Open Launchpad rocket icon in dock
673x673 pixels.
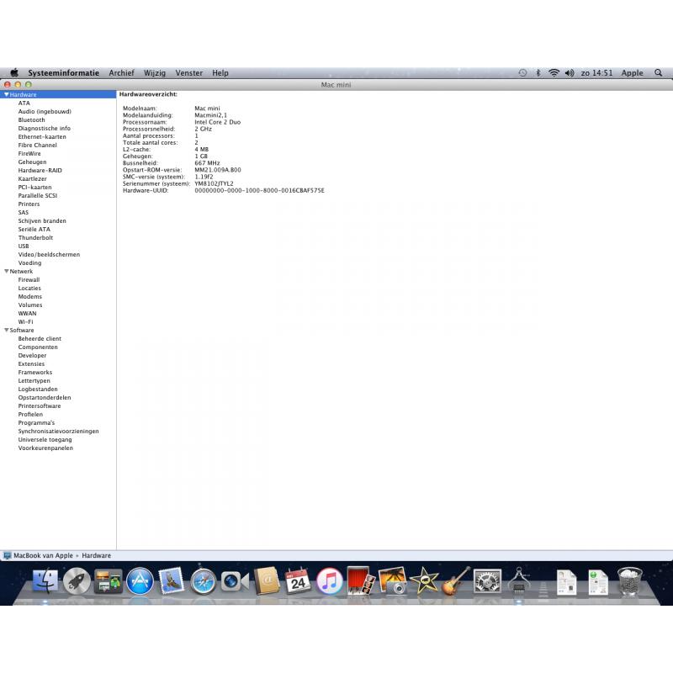pyautogui.click(x=77, y=581)
